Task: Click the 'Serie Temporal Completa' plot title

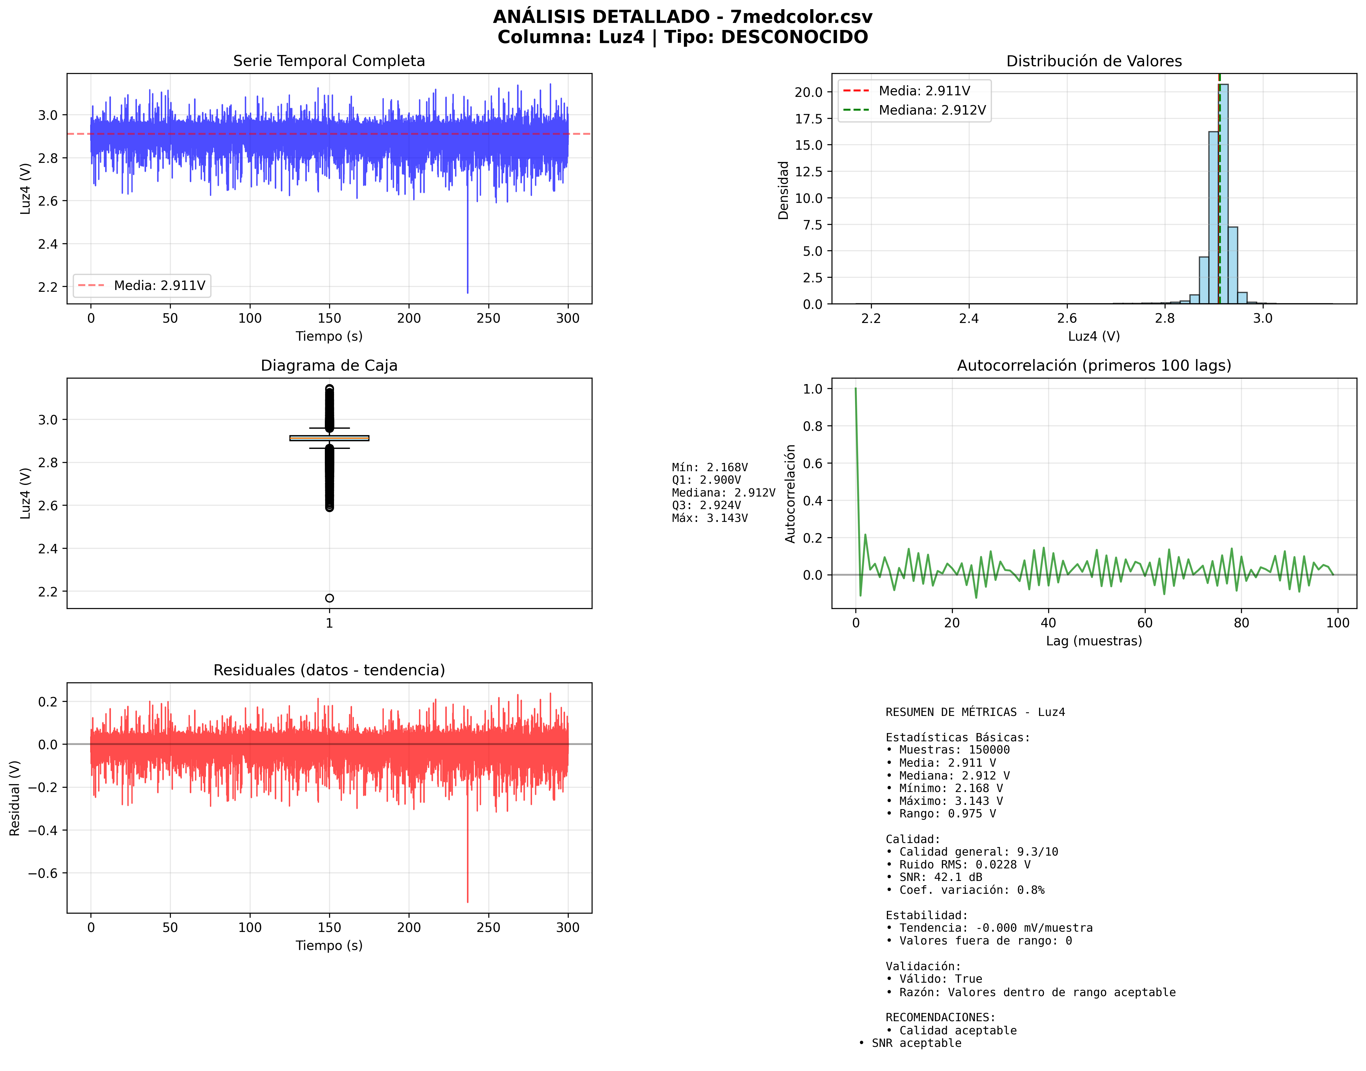Action: pyautogui.click(x=329, y=61)
